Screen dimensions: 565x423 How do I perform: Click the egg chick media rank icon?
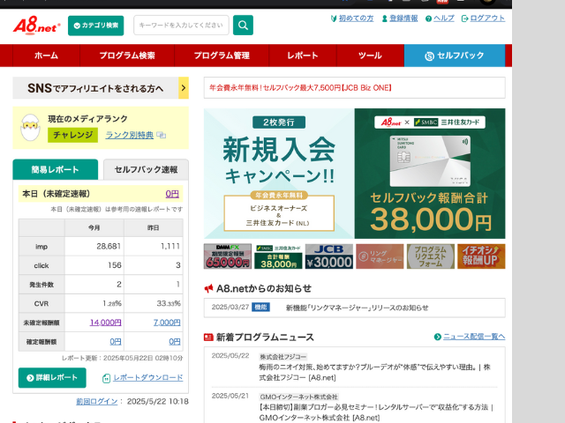[30, 128]
